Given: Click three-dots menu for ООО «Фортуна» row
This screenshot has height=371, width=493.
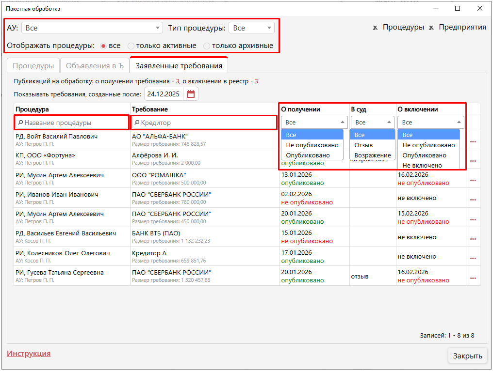Looking at the screenshot, I should (x=473, y=161).
